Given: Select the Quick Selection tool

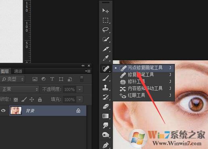Looking at the screenshot, I should (x=106, y=40).
